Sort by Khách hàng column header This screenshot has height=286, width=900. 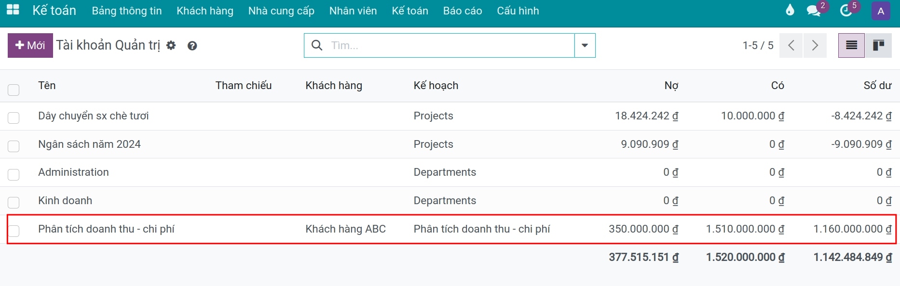tap(334, 86)
